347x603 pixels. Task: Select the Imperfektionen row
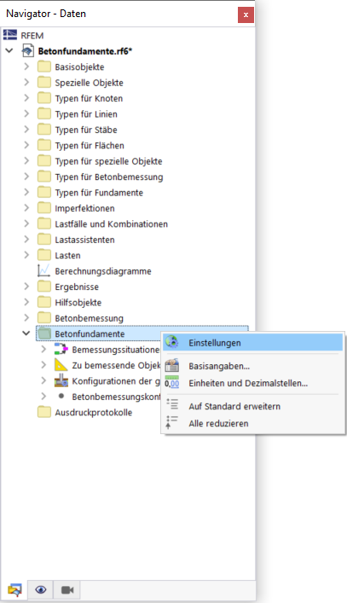(x=84, y=208)
